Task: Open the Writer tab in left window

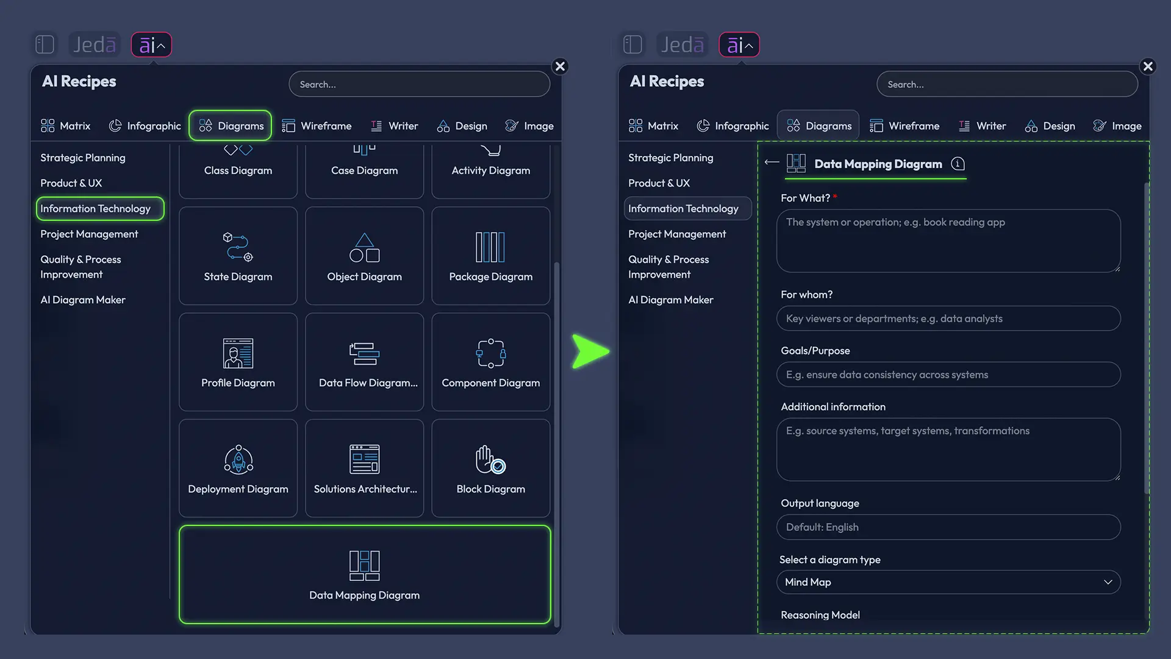Action: pyautogui.click(x=395, y=126)
